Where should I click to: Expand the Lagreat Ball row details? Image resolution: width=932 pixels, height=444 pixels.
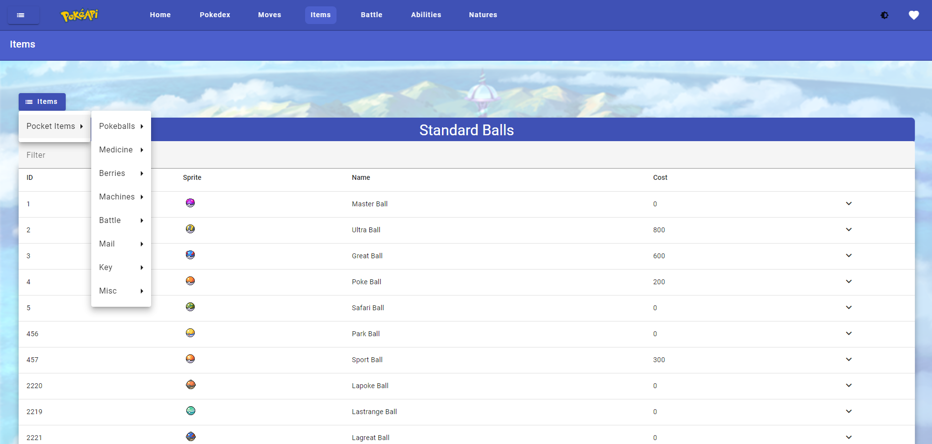tap(849, 437)
